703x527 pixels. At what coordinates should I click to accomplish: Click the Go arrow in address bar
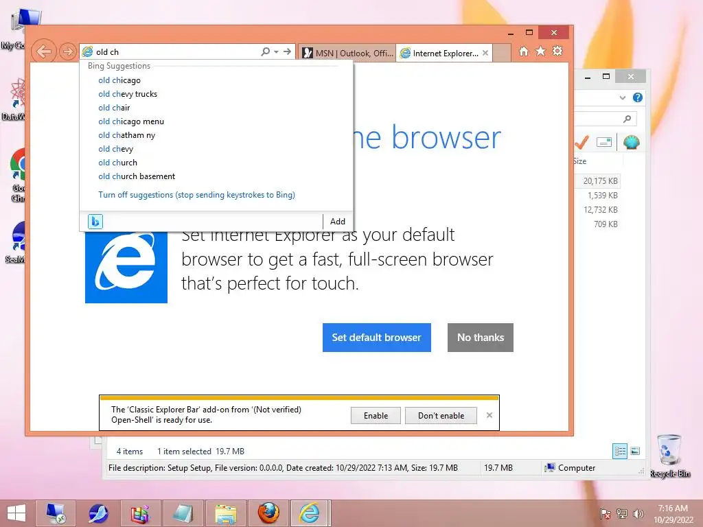(x=288, y=51)
